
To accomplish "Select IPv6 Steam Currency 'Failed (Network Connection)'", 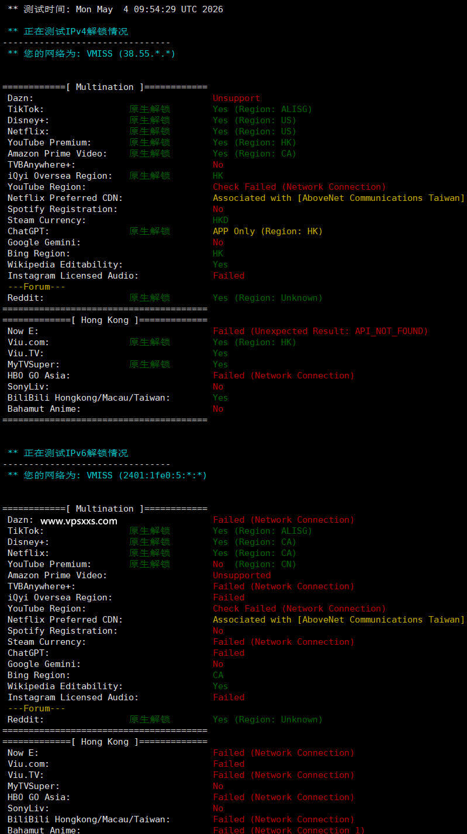I will coord(283,642).
